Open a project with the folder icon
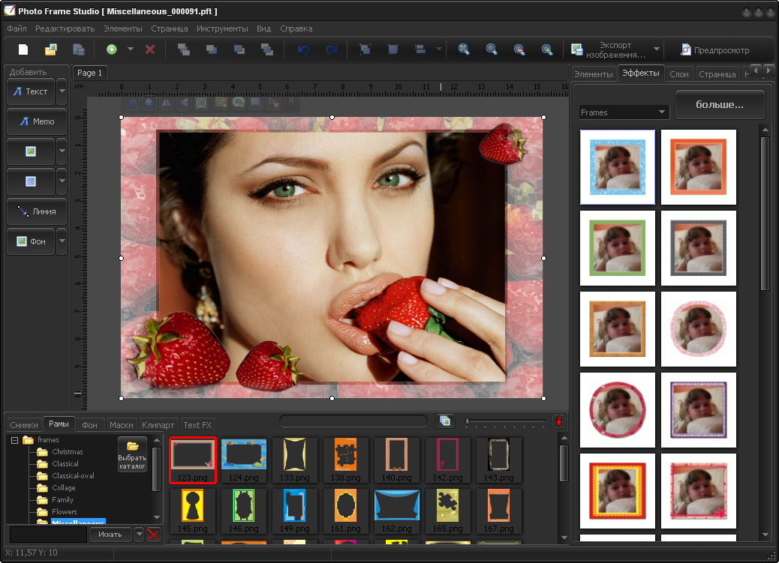This screenshot has height=563, width=779. coord(51,49)
